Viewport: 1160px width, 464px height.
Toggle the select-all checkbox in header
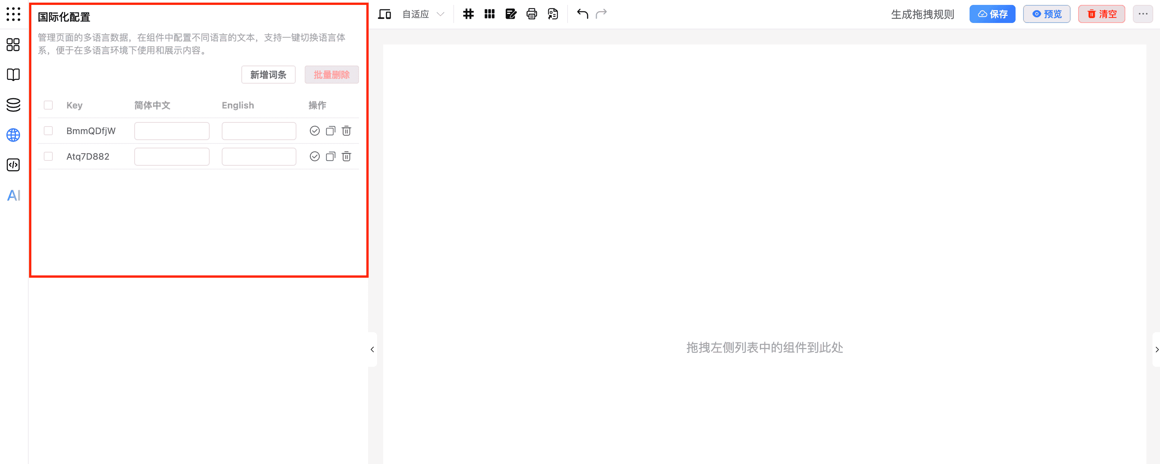pos(48,105)
